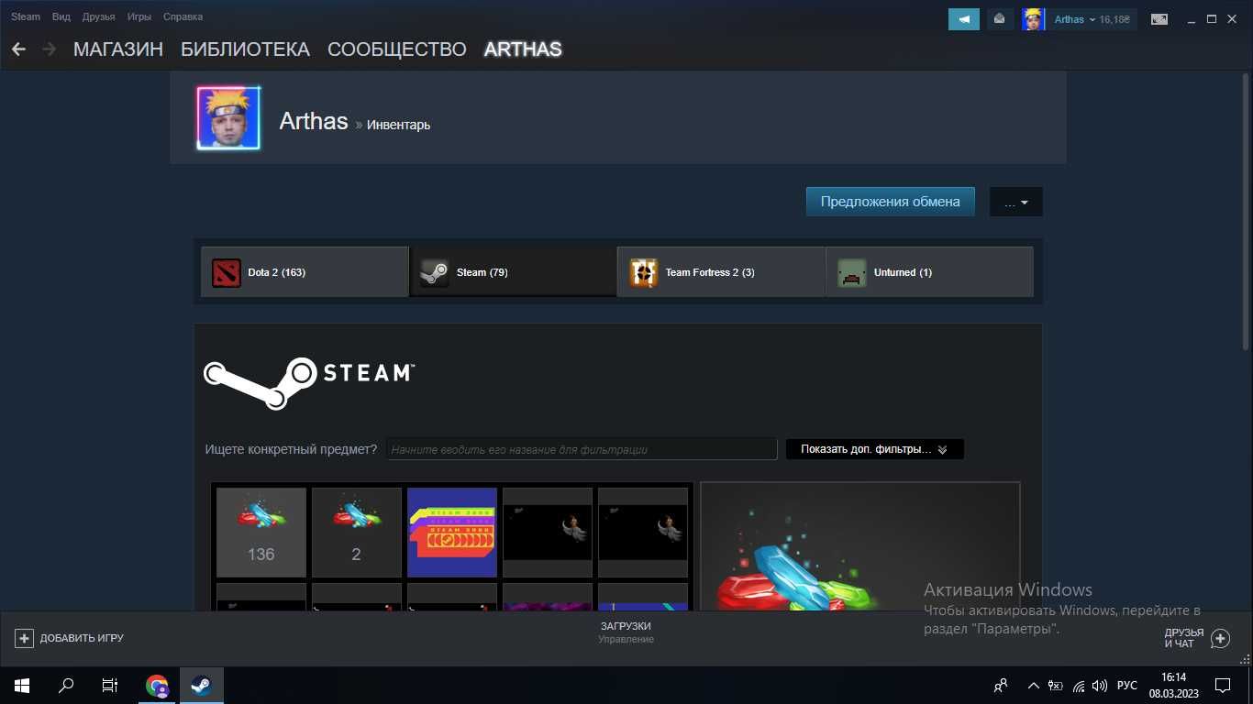Image resolution: width=1253 pixels, height=704 pixels.
Task: Click the Предложения обмена button
Action: pos(890,202)
